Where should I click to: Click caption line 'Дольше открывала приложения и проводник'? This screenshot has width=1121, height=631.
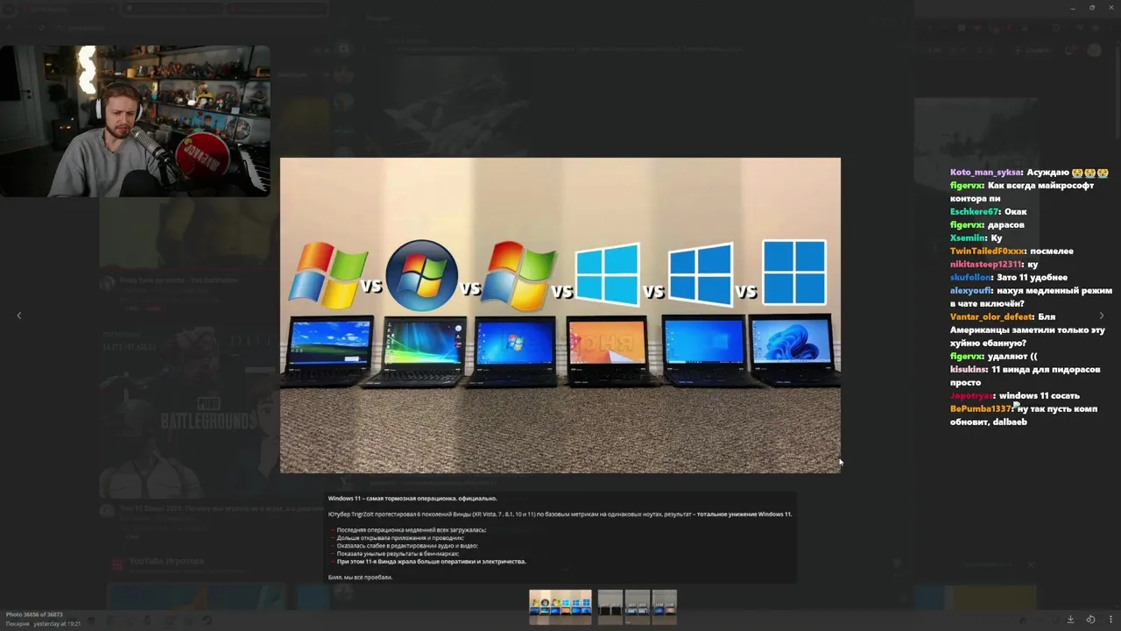[400, 538]
